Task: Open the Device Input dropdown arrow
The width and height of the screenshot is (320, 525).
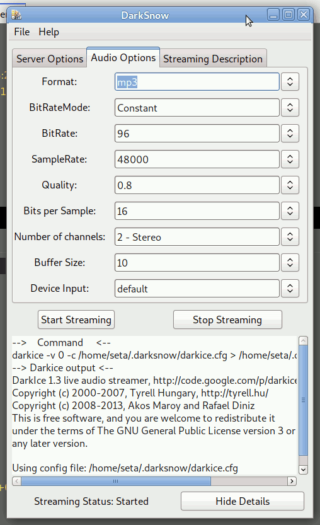Action: point(290,288)
